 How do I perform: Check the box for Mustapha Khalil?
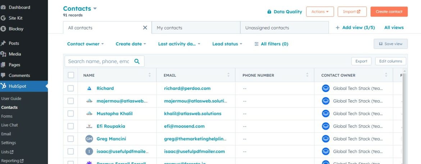(71, 114)
